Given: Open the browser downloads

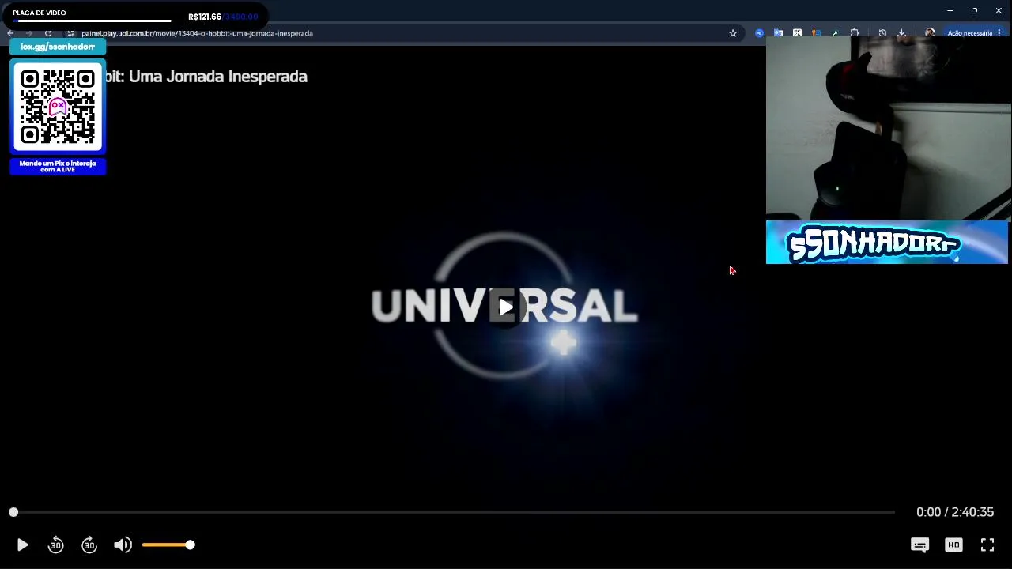Looking at the screenshot, I should pyautogui.click(x=901, y=33).
